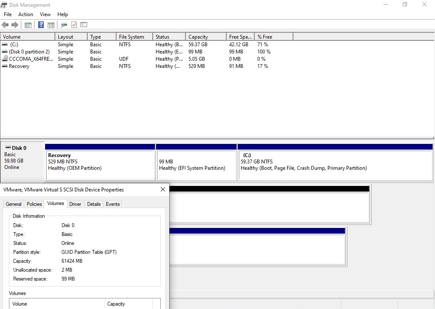Open Help via blue question mark icon
This screenshot has height=309, width=435.
coord(41,25)
